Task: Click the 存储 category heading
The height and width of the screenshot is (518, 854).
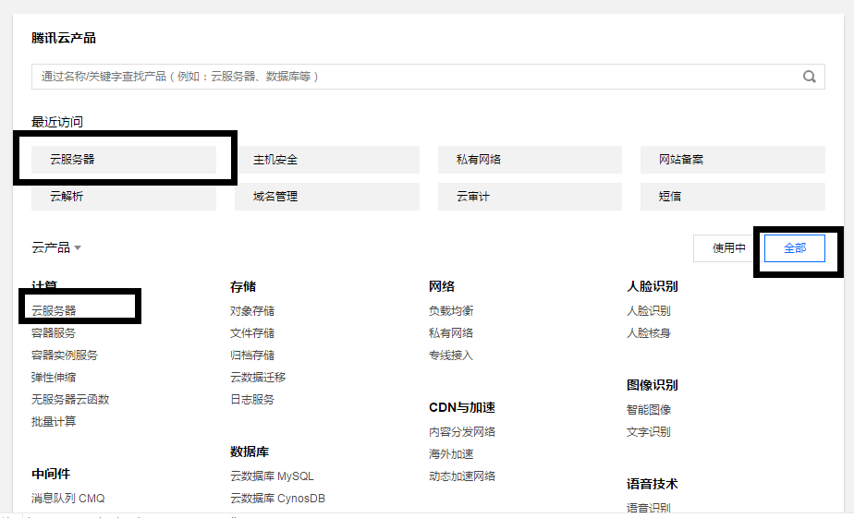Action: tap(243, 287)
